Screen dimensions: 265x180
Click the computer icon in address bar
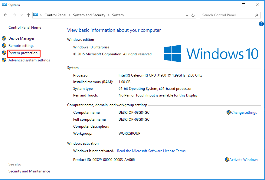coord(36,15)
